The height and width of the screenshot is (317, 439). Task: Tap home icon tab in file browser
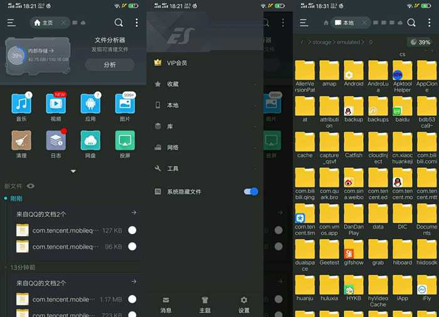[x=326, y=23]
